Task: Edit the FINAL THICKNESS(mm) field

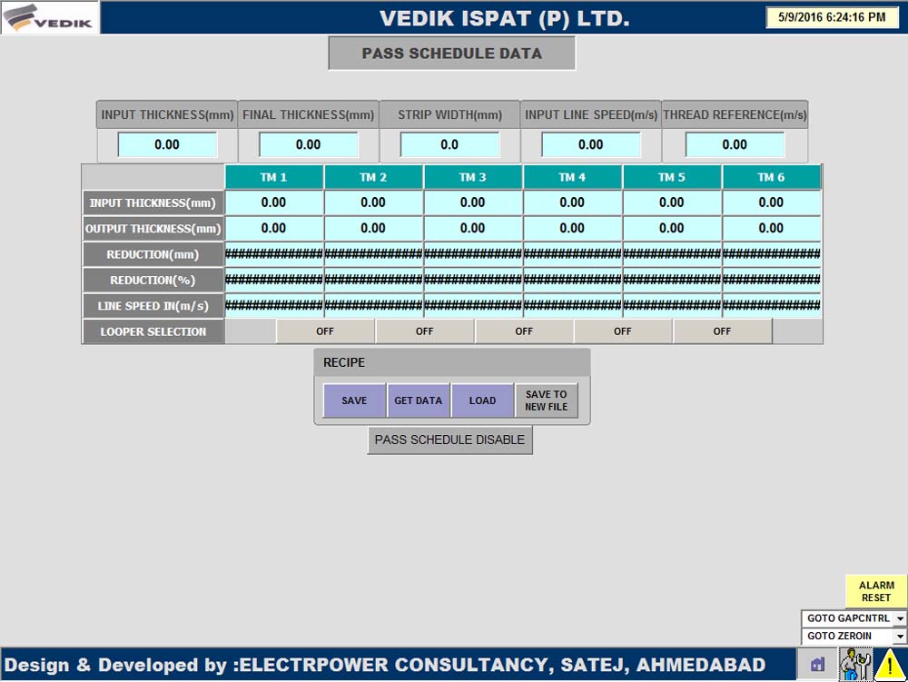Action: (308, 144)
